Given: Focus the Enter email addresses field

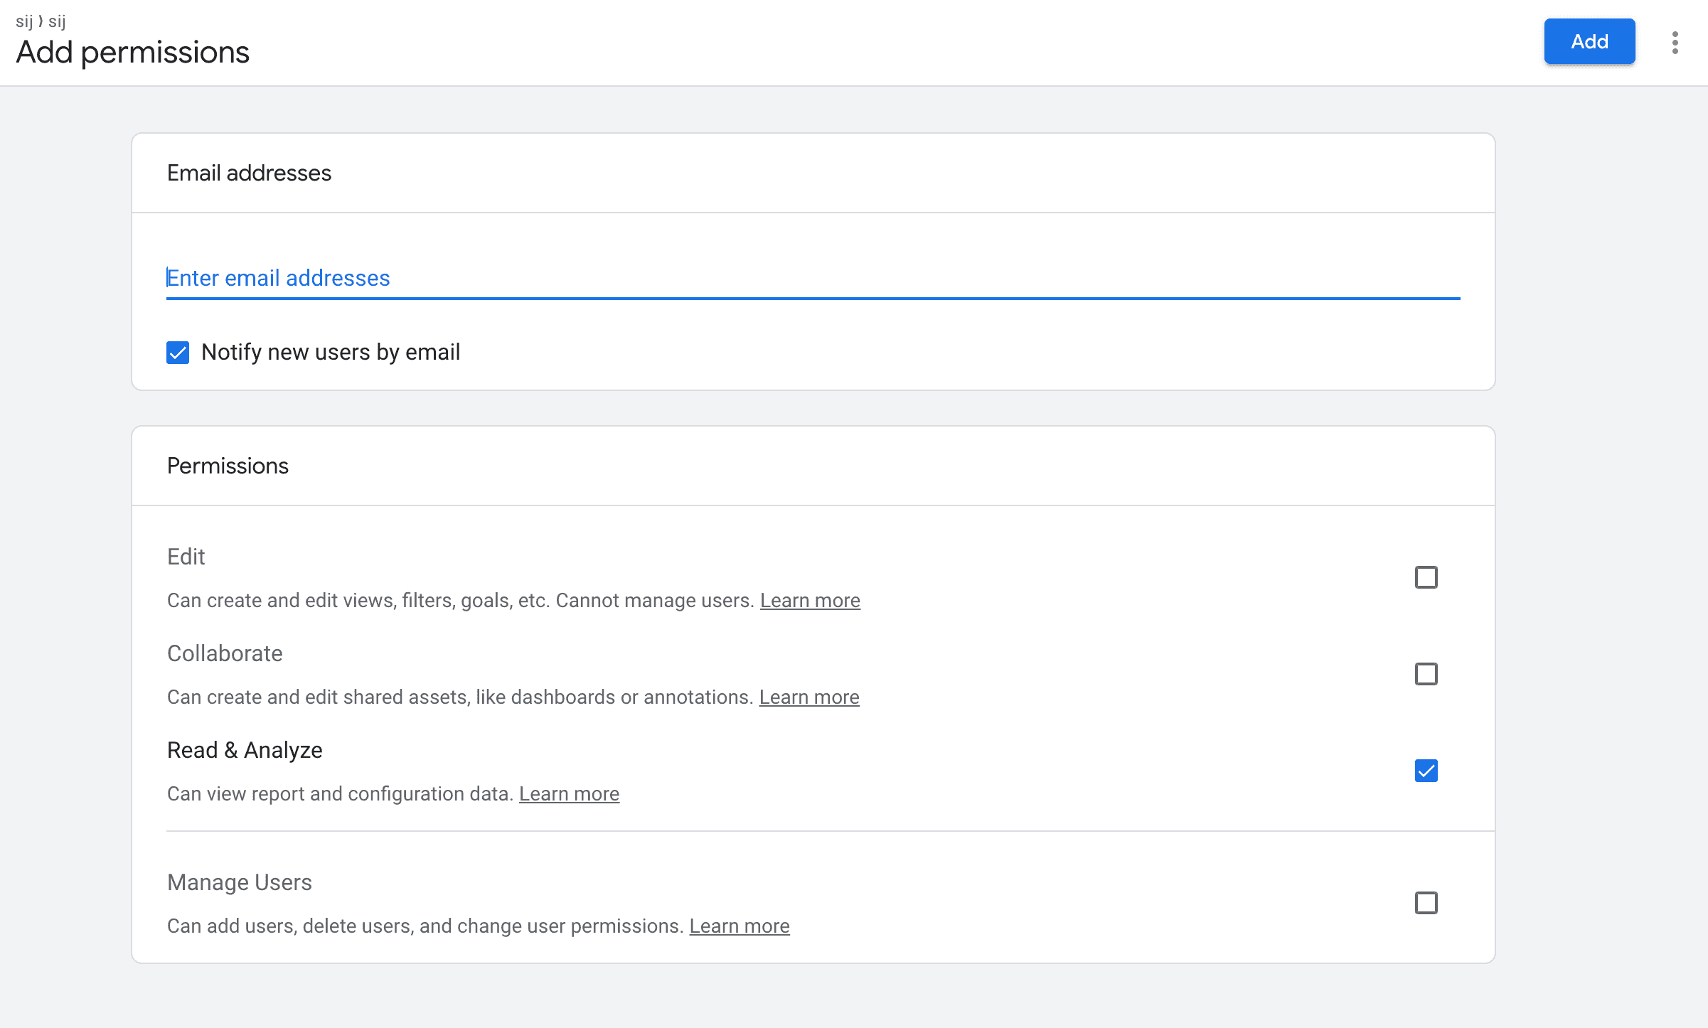Looking at the screenshot, I should (813, 278).
